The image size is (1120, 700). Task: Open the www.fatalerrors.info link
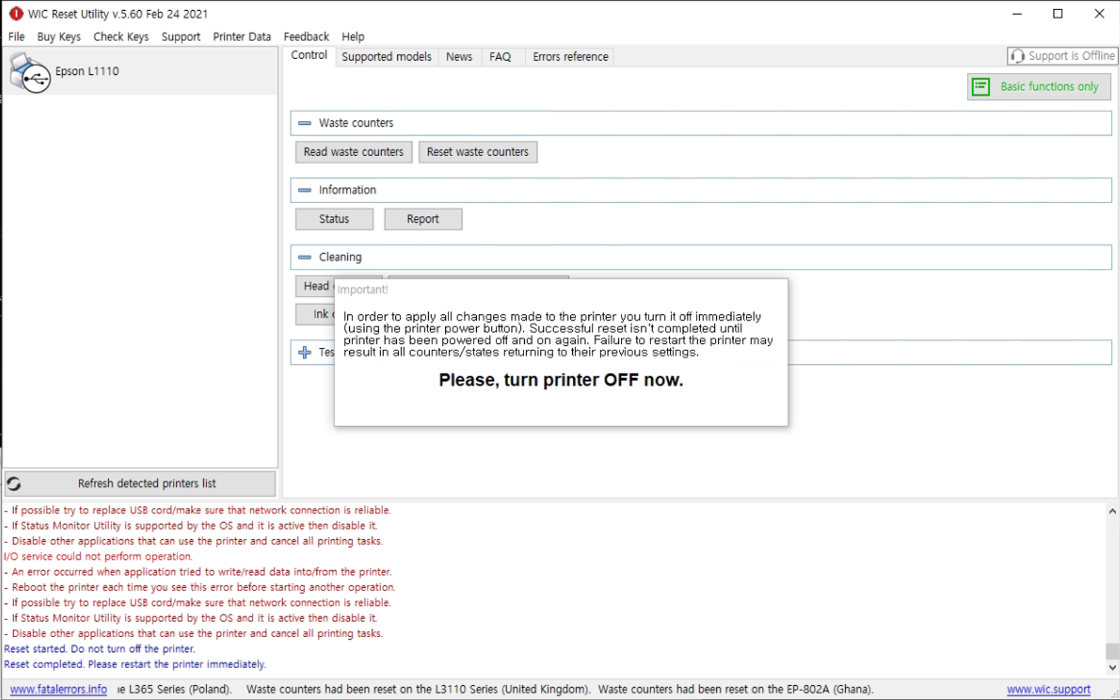(x=58, y=690)
